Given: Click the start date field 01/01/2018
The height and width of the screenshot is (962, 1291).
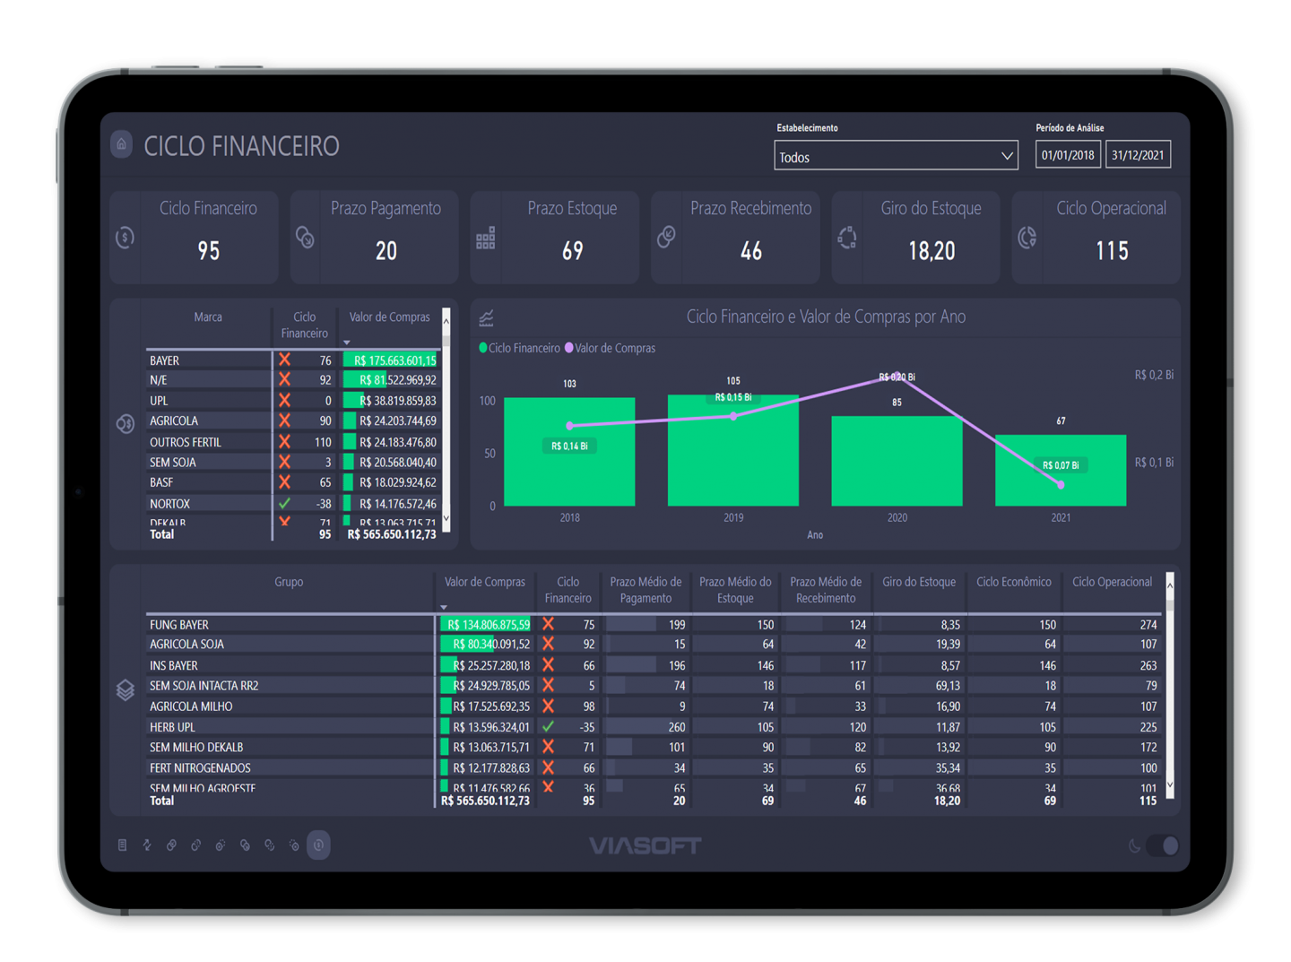Looking at the screenshot, I should 1068,155.
